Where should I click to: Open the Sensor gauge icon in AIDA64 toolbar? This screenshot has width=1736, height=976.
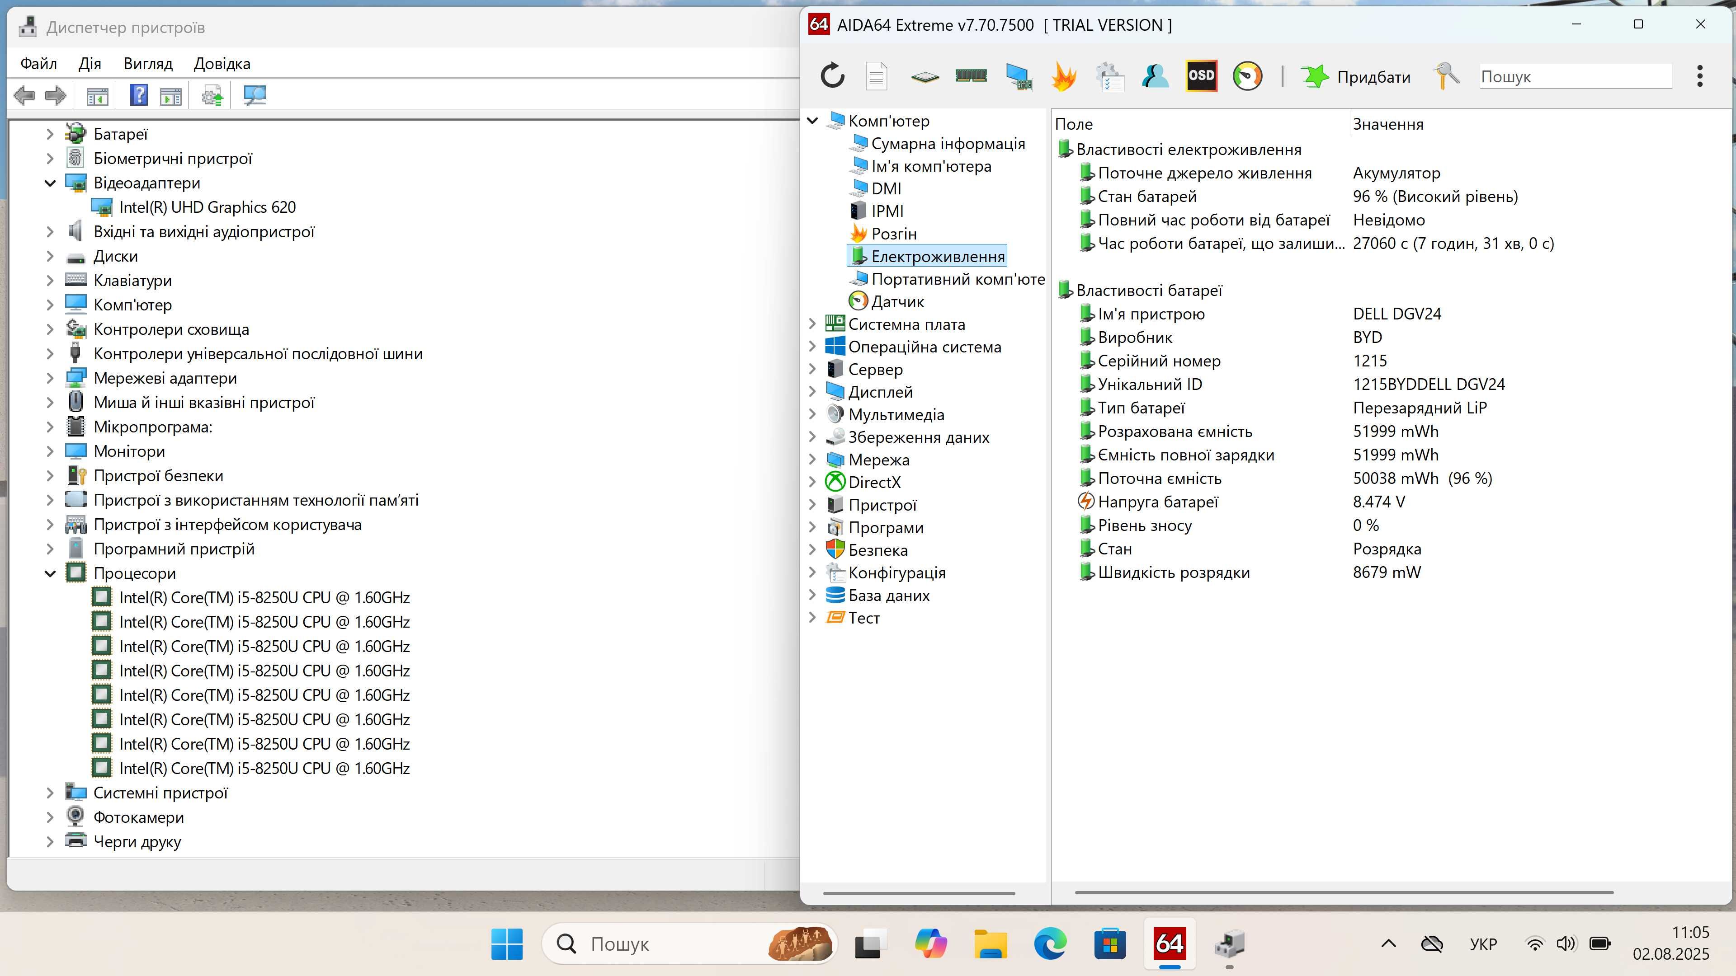1247,76
